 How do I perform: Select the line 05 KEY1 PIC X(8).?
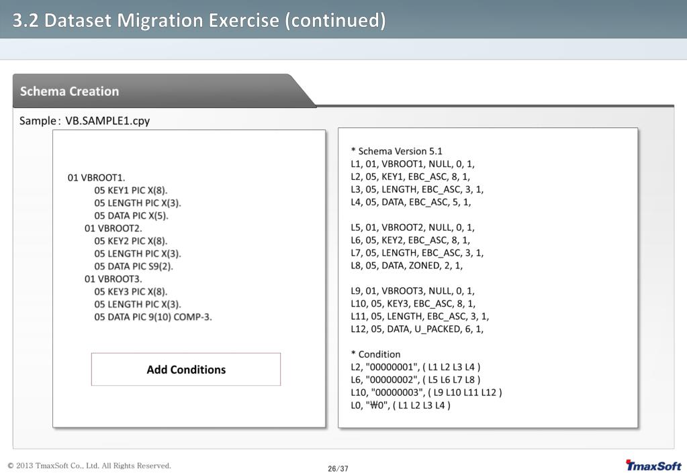click(130, 191)
